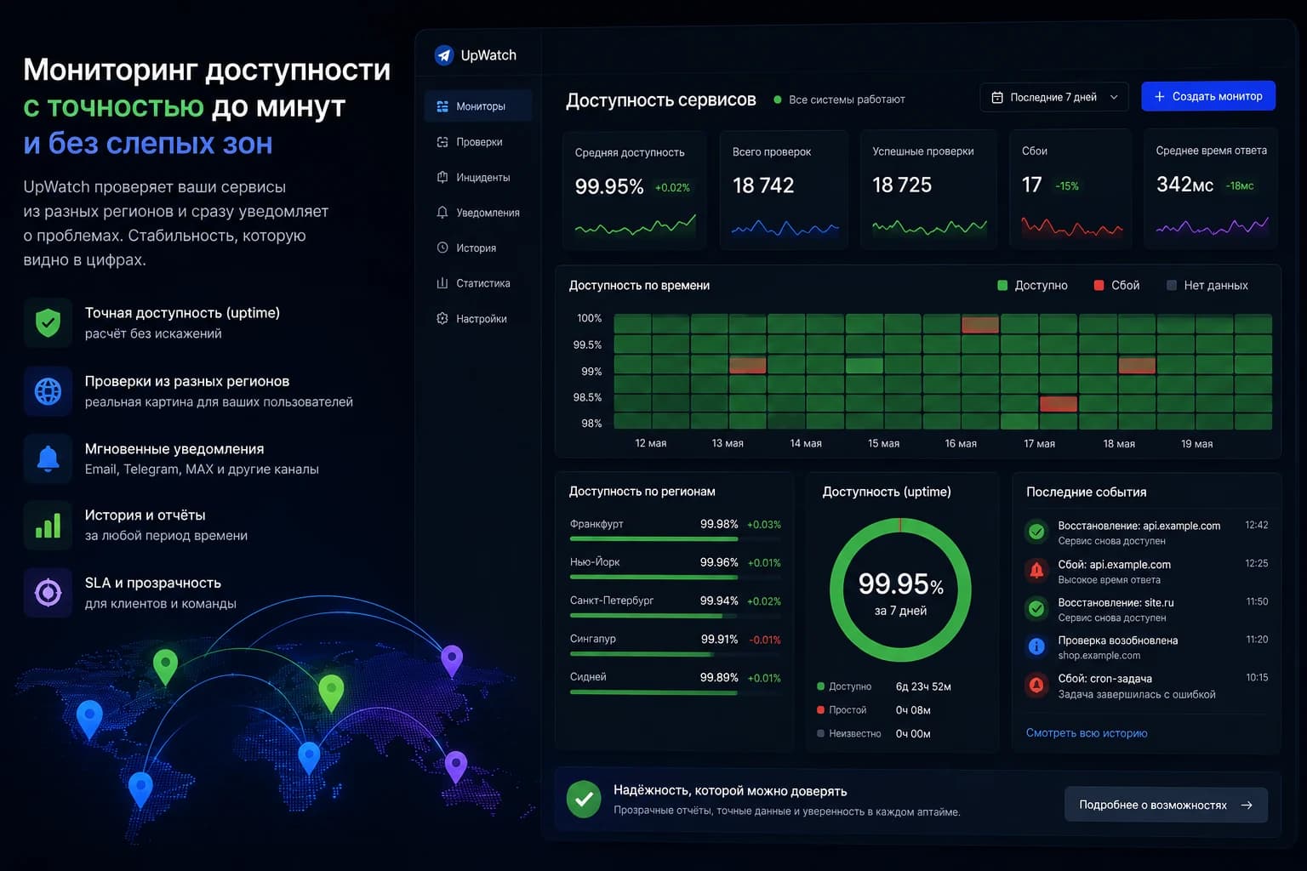Click the Уведомления bell icon
Viewport: 1307px width, 871px height.
click(442, 213)
